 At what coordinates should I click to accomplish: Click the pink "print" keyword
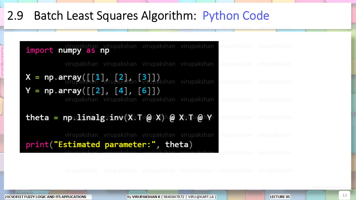coord(37,145)
